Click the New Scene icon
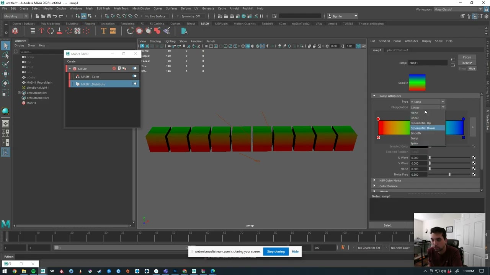This screenshot has width=490, height=275. (37, 16)
